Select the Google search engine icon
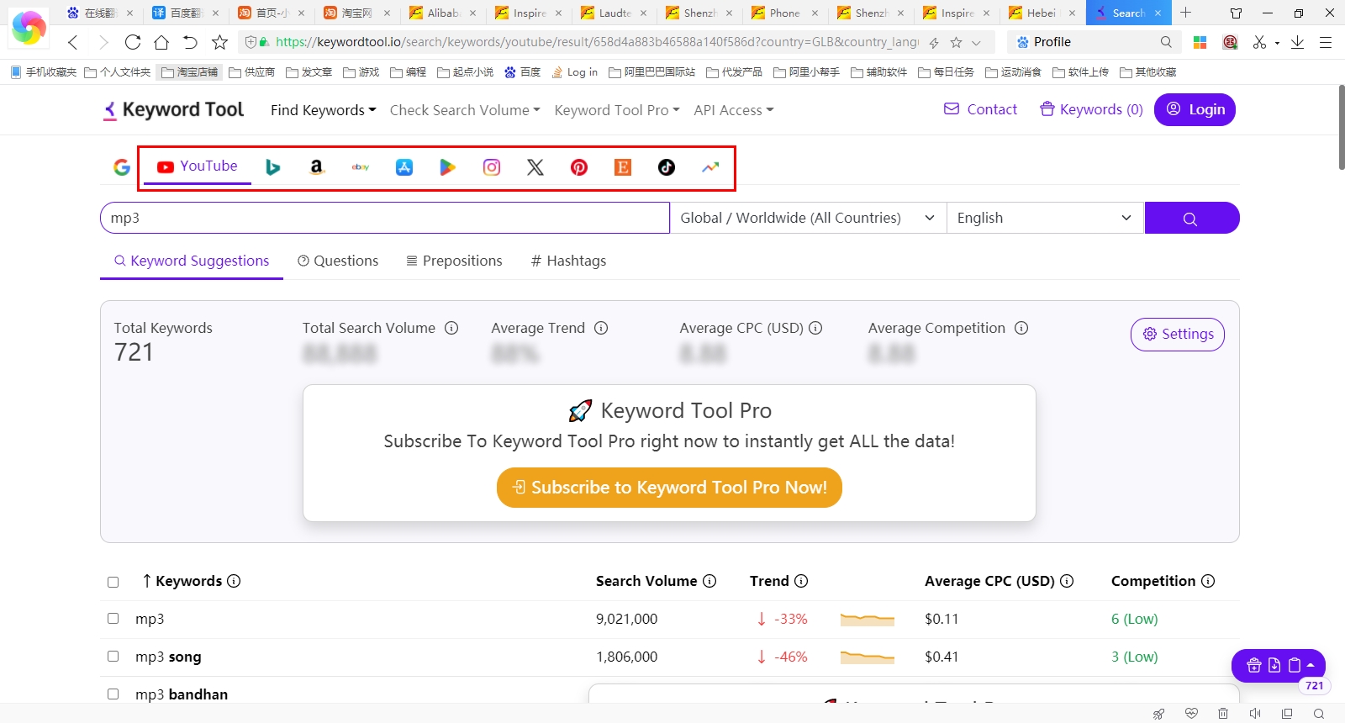Screen dimensions: 1345x723 [x=122, y=167]
